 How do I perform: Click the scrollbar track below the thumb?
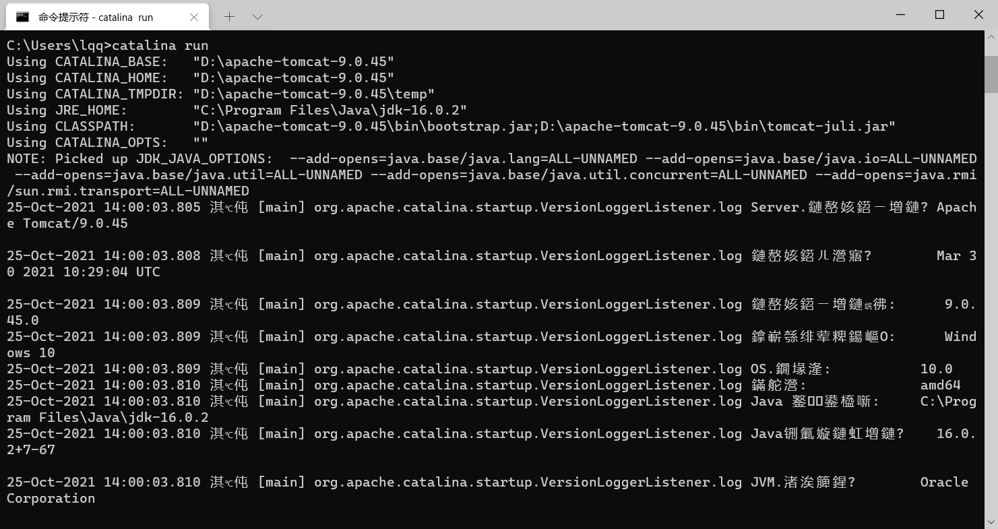pos(991,303)
